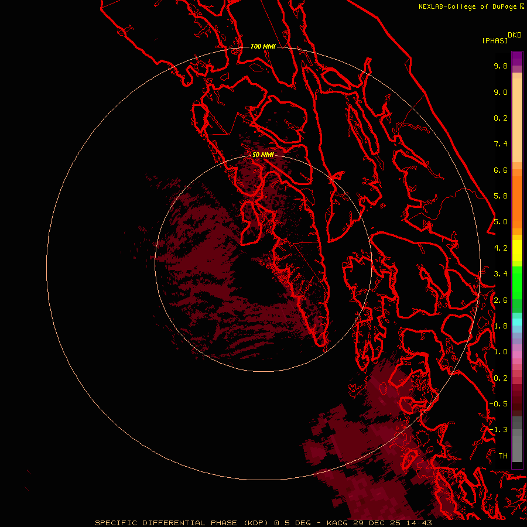The image size is (527, 527).
Task: Pick the bright green band of the color scale
Action: click(517, 282)
